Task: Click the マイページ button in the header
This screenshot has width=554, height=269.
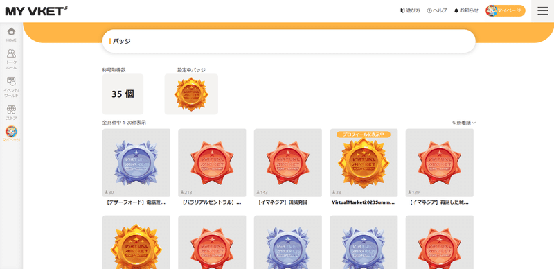Action: 506,11
